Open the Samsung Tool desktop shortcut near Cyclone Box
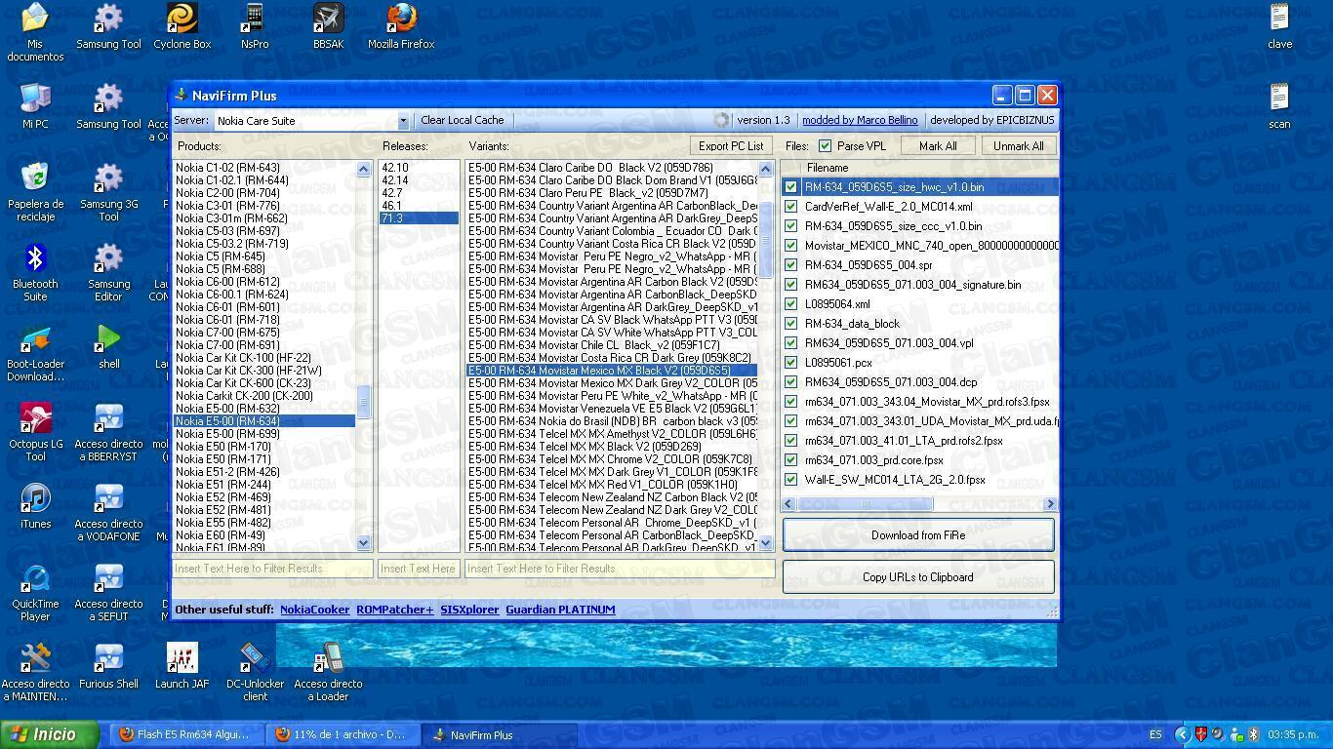Image resolution: width=1333 pixels, height=749 pixels. pyautogui.click(x=108, y=26)
